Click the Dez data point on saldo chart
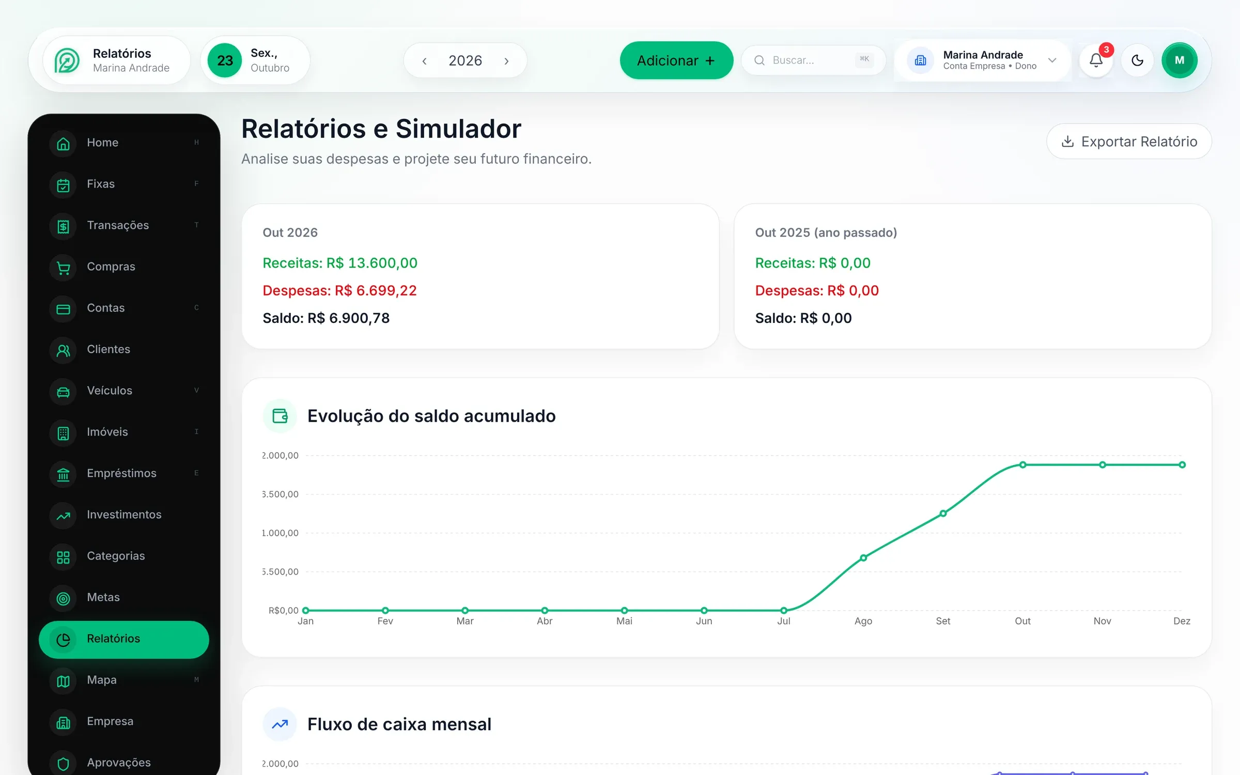1240x775 pixels. click(1182, 465)
